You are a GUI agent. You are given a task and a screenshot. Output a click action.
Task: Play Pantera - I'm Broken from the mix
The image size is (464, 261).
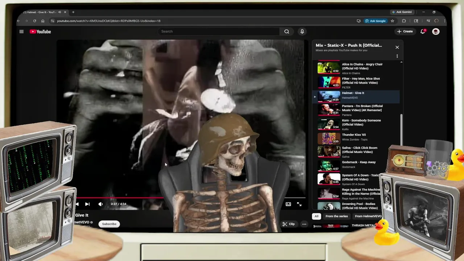(357, 110)
